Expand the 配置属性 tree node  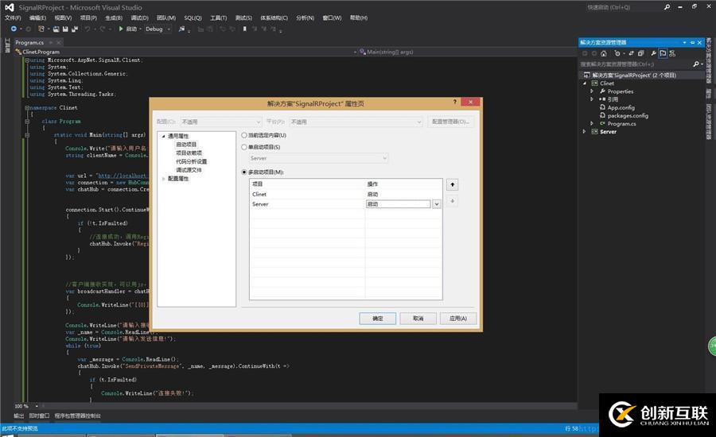coord(163,179)
